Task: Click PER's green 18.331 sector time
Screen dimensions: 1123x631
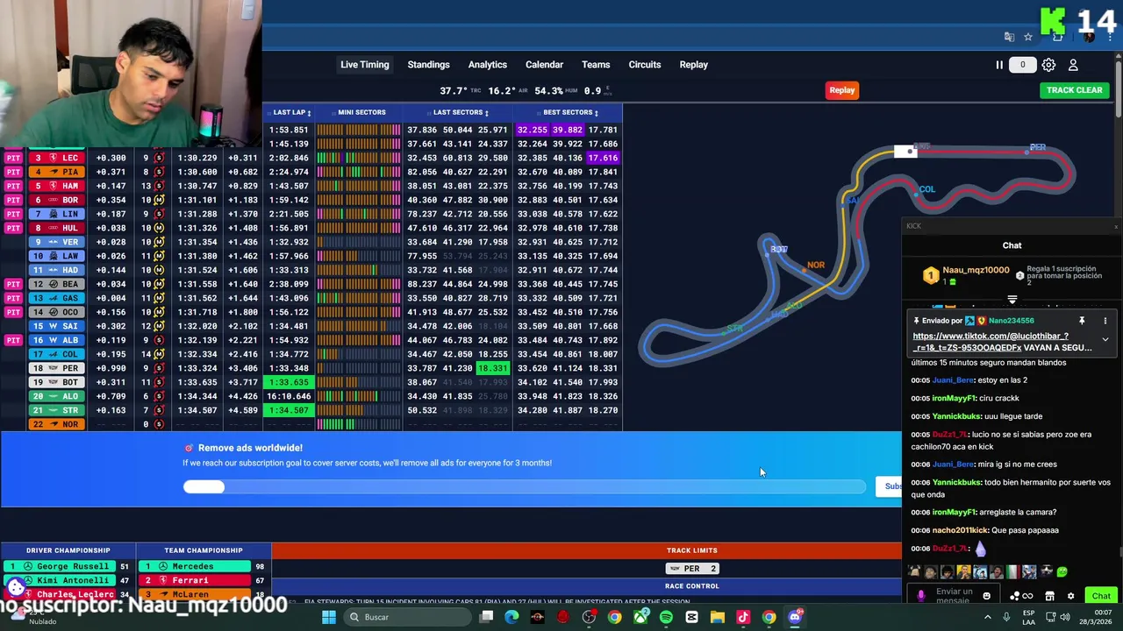Action: (492, 368)
